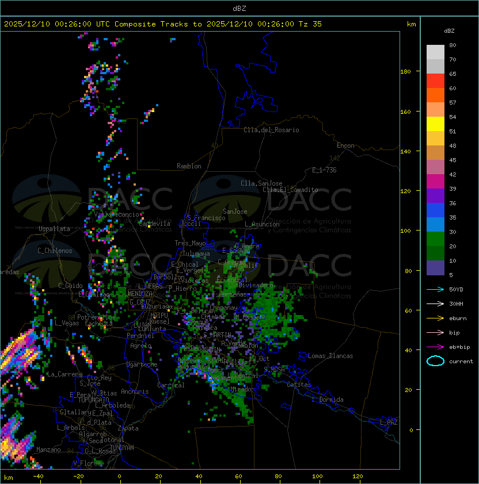Click the white 30HM arrow in the legend
Viewport: 479px width, 484px height.
pyautogui.click(x=435, y=304)
